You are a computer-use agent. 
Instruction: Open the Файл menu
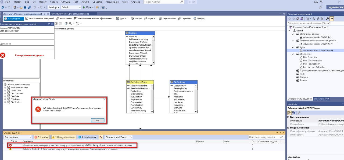(8, 2)
